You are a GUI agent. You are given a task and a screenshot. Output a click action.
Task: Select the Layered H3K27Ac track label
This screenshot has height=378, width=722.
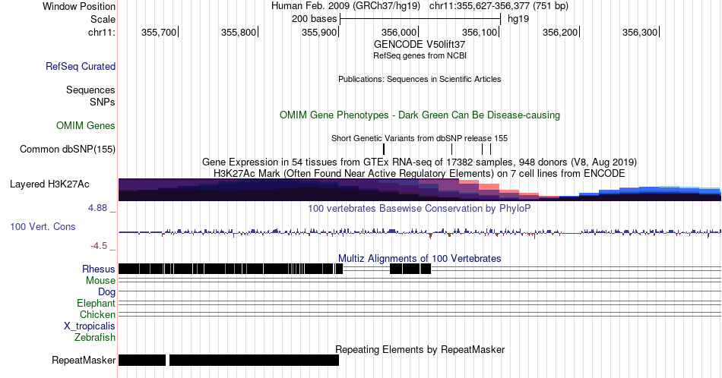[x=49, y=184]
